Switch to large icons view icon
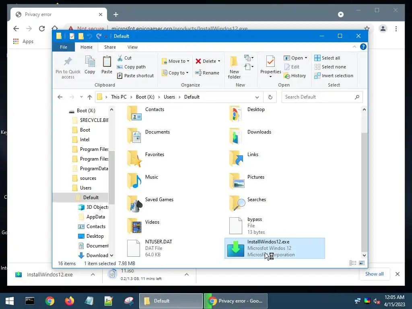The height and width of the screenshot is (309, 412). pyautogui.click(x=362, y=263)
